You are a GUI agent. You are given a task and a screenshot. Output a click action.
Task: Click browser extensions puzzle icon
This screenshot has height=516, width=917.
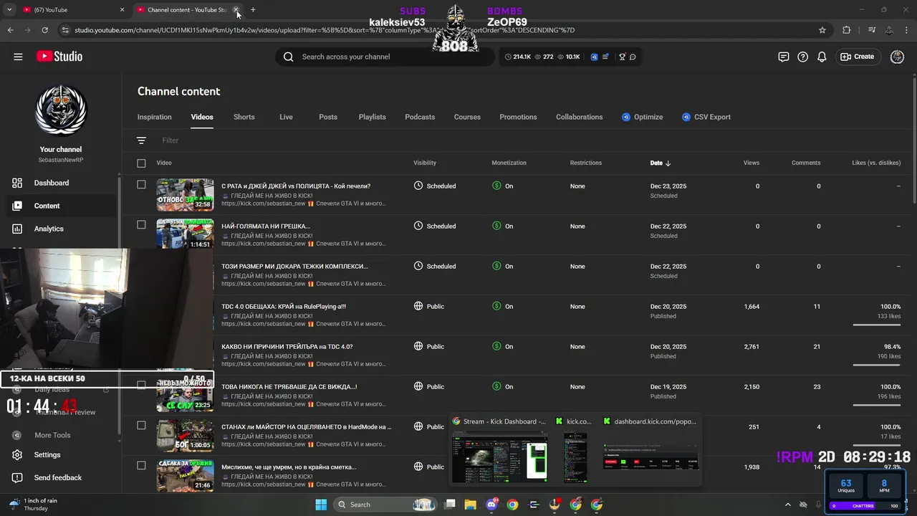[846, 30]
